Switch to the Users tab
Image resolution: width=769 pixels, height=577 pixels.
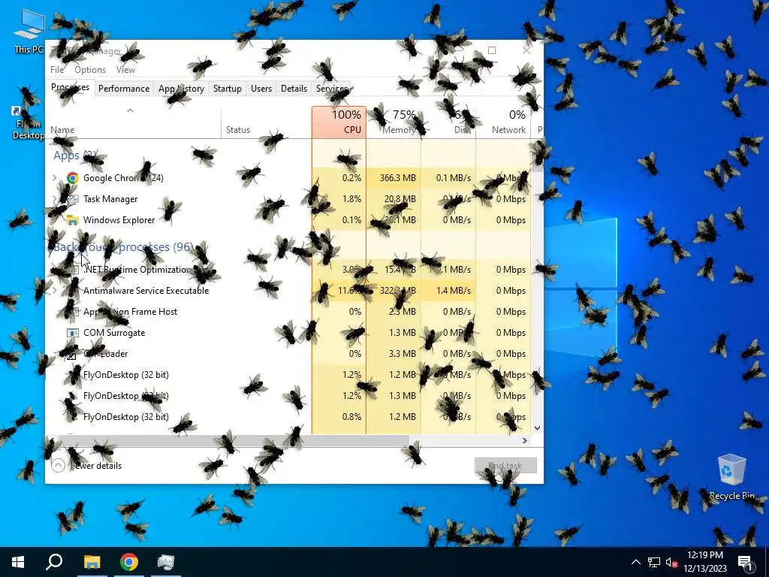point(261,89)
